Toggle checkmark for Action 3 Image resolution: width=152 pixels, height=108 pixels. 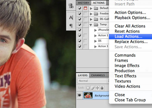80,46
